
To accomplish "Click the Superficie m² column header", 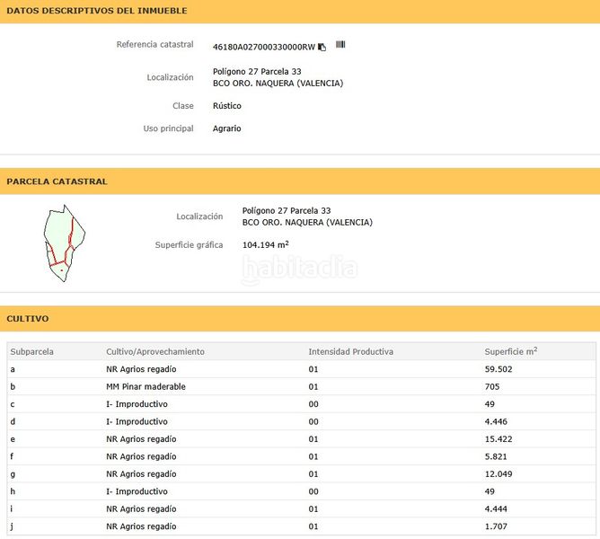I will pos(511,351).
